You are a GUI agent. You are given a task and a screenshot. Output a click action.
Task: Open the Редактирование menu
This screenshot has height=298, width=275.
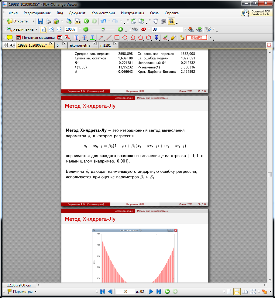[37, 13]
